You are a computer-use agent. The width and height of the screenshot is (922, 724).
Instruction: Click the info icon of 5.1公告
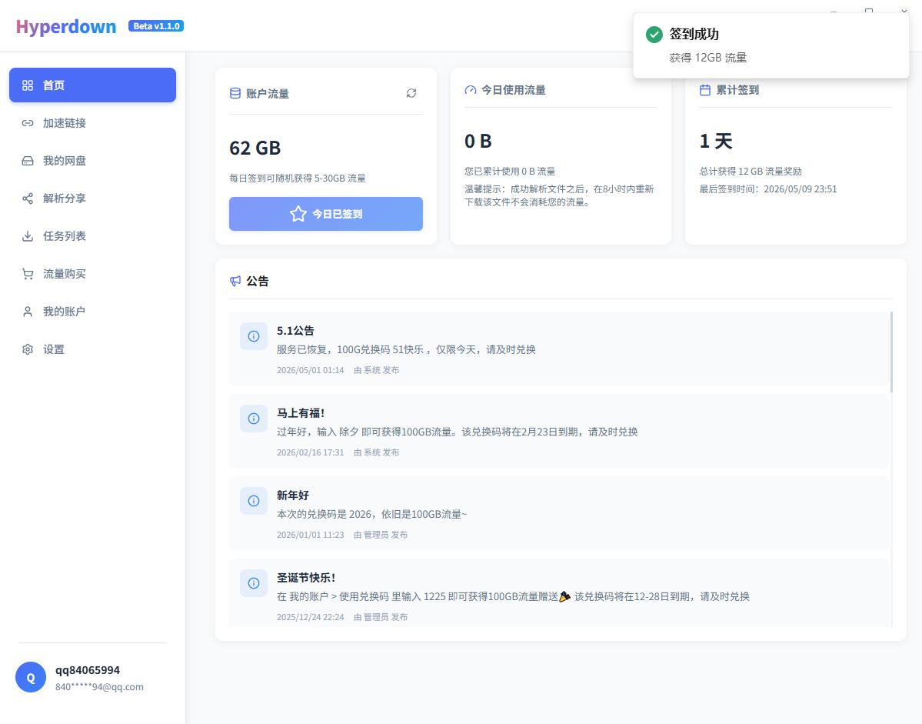pos(254,335)
